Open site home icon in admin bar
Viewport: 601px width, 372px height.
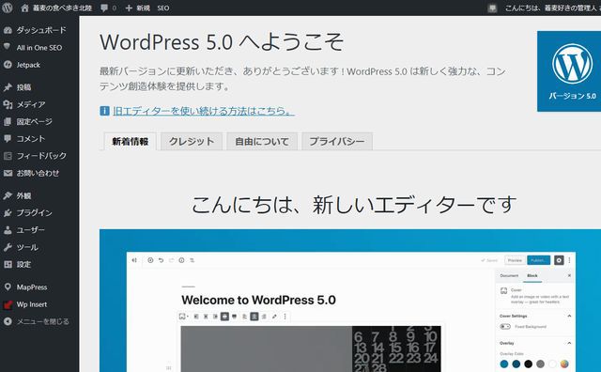pos(24,8)
